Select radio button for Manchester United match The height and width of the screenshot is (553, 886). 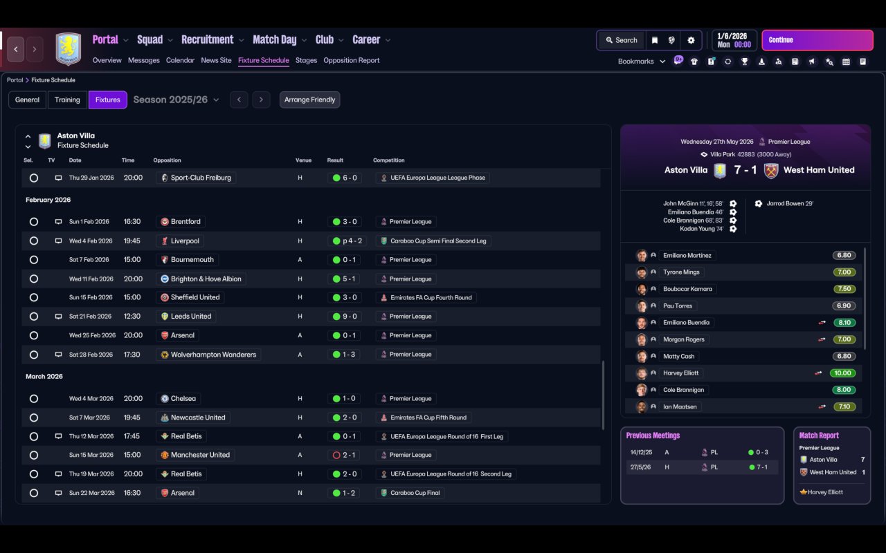pyautogui.click(x=33, y=456)
